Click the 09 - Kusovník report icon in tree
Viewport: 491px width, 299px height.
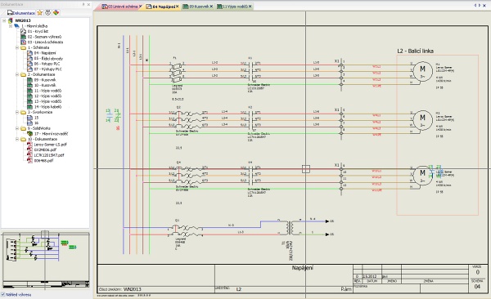29,80
